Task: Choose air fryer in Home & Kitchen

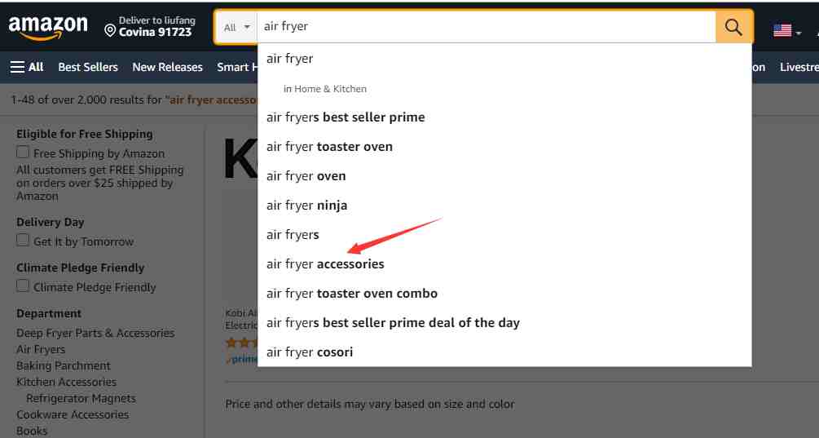Action: tap(324, 89)
